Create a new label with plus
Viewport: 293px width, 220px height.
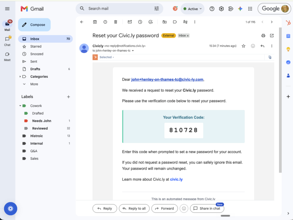(68, 97)
